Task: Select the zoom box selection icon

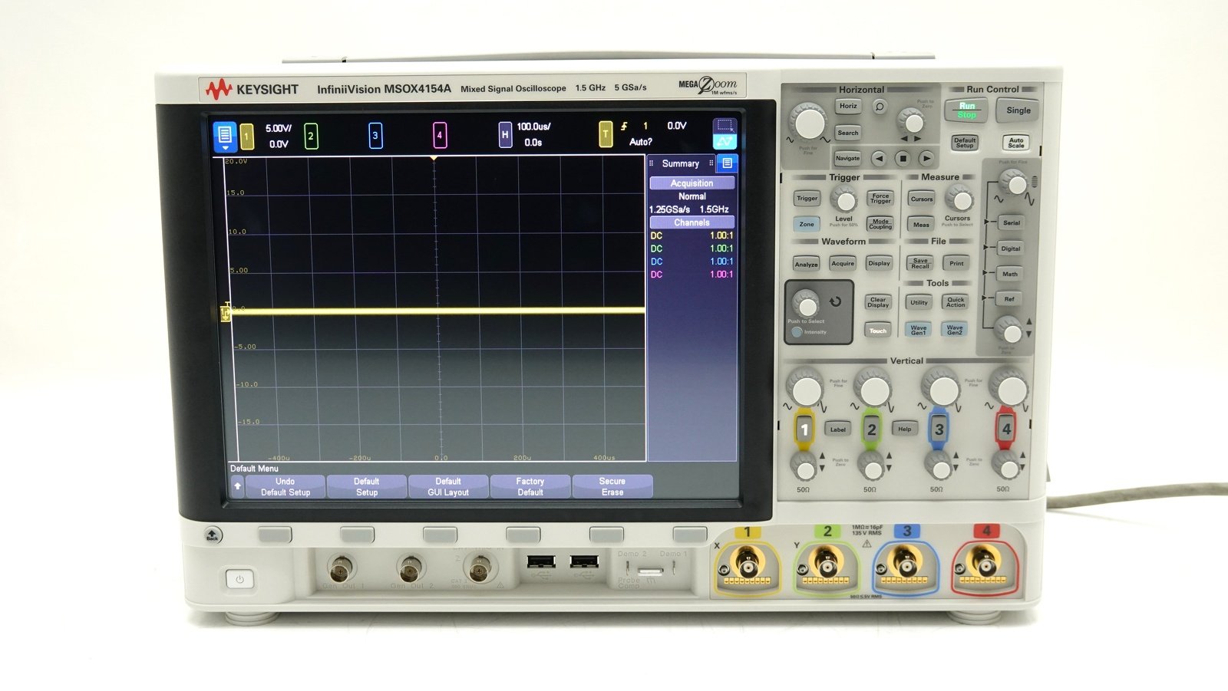Action: [725, 126]
